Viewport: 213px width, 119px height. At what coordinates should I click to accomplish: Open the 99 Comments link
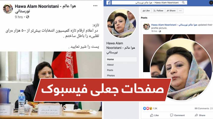click(x=202, y=108)
